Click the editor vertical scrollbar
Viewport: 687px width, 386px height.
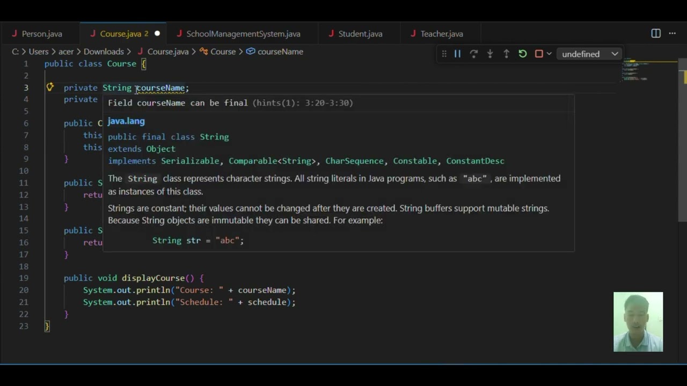pos(682,139)
